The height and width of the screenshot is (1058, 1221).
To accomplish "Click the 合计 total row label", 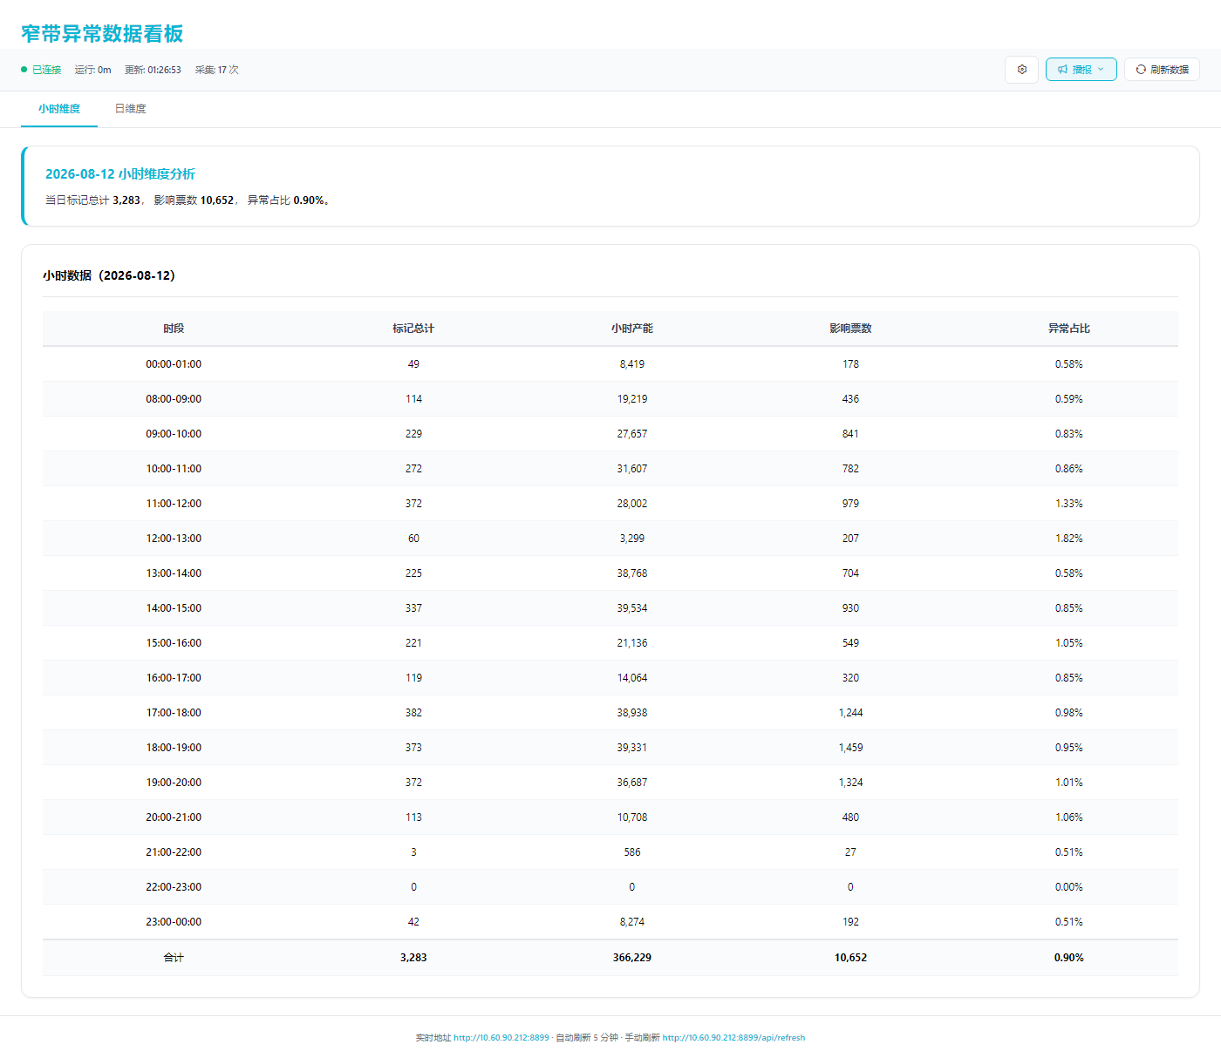I will point(174,958).
